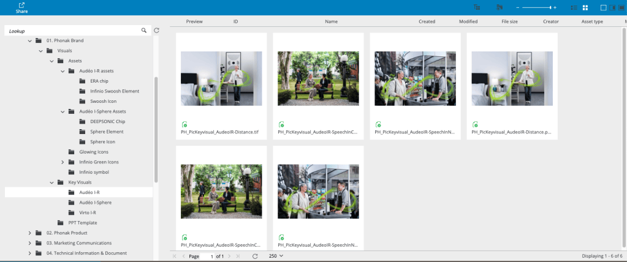
Task: Expand 04. Technical Information & Document folder
Action: pyautogui.click(x=29, y=253)
